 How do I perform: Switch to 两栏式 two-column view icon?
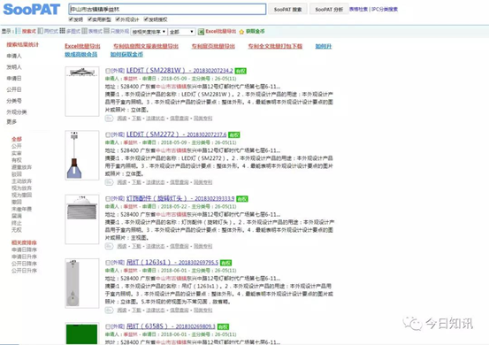coord(40,31)
